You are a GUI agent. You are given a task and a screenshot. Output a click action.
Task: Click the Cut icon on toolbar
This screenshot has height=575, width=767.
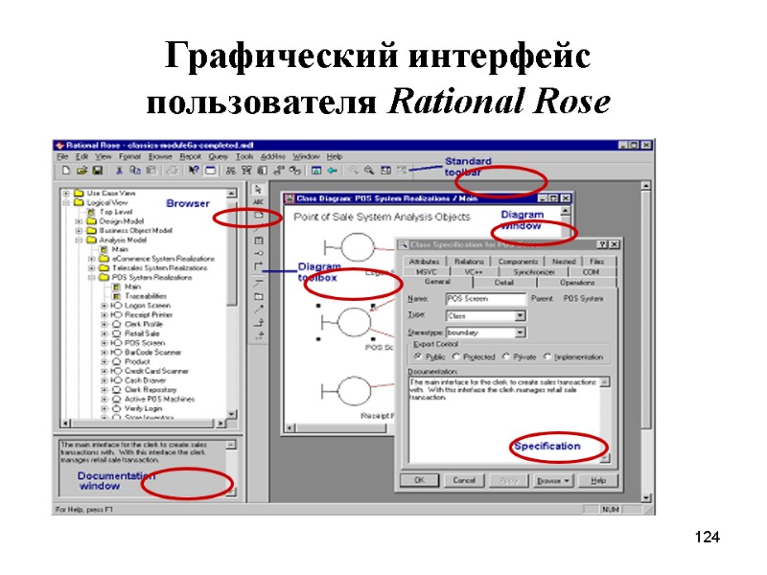[x=119, y=171]
